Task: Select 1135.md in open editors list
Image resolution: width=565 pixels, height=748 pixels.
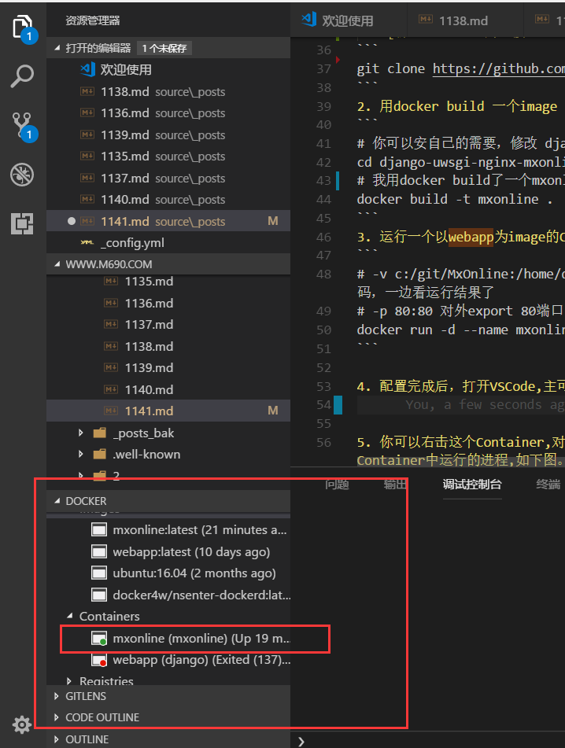Action: (x=168, y=157)
